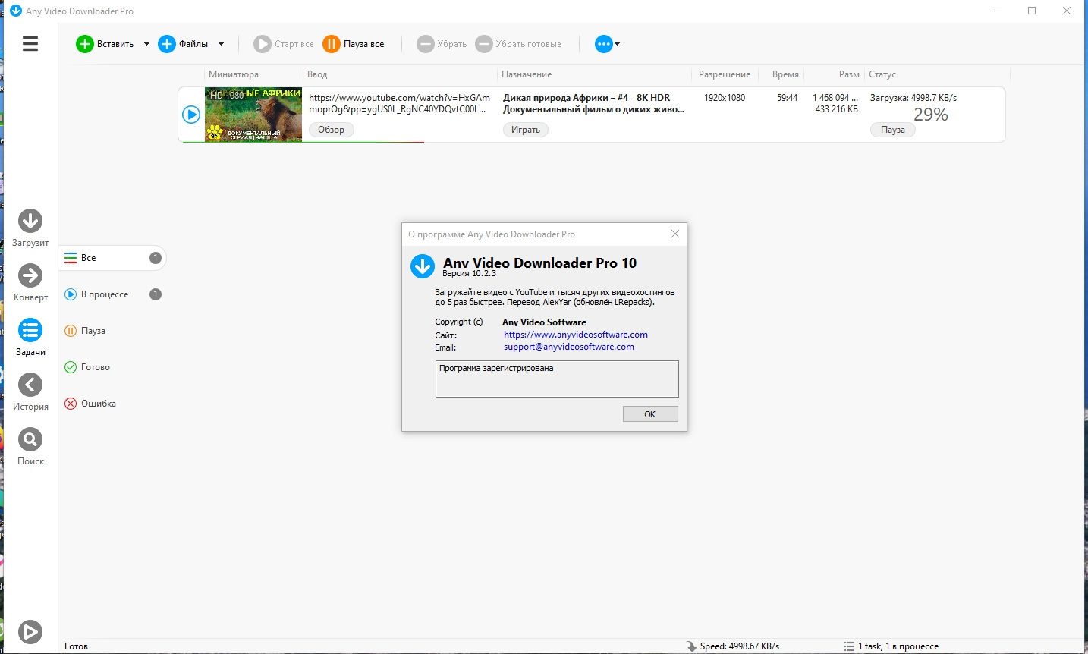Screen dimensions: 1088x654
Task: Click the Назначение column header
Action: click(527, 74)
